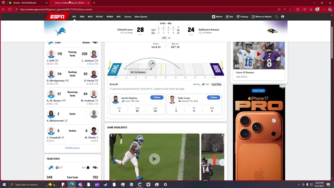This screenshot has height=188, width=334.
Task: Open the Where to Watch link
Action: click(x=262, y=17)
